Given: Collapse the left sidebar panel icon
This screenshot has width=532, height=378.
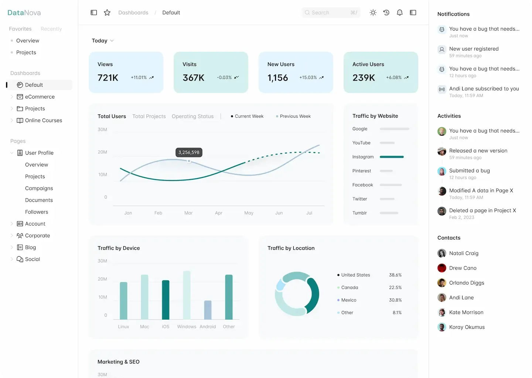Looking at the screenshot, I should click(93, 12).
